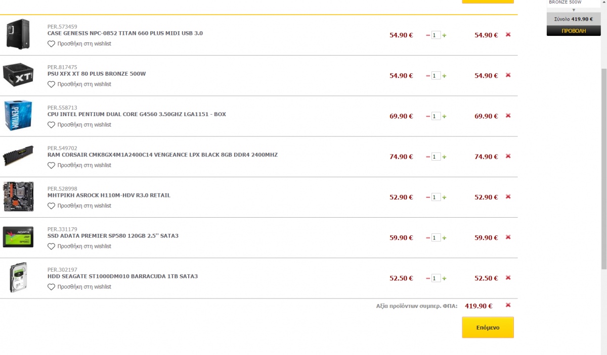
Task: Open the CASE GENESIS NPC-0852 TITAN 660 product link
Action: click(x=125, y=33)
